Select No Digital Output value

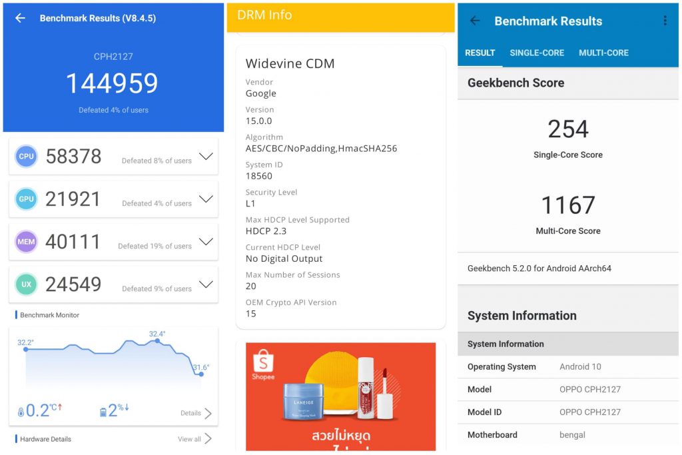pyautogui.click(x=284, y=259)
